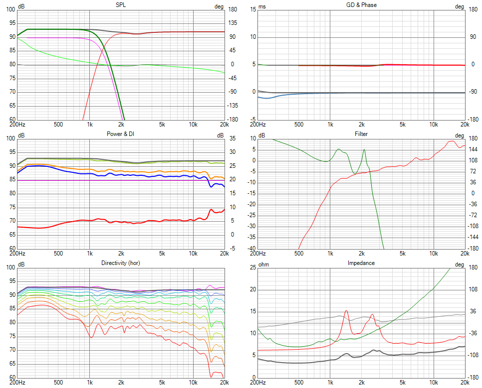Click the deg unit label on Impedance chart
Viewport: 482px width, 388px height.
tap(460, 264)
